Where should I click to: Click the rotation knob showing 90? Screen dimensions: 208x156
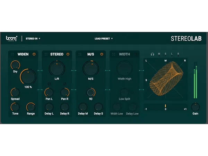tap(91, 92)
